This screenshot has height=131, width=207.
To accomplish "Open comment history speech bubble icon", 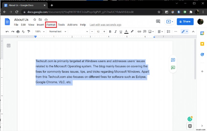I will [x=158, y=21].
